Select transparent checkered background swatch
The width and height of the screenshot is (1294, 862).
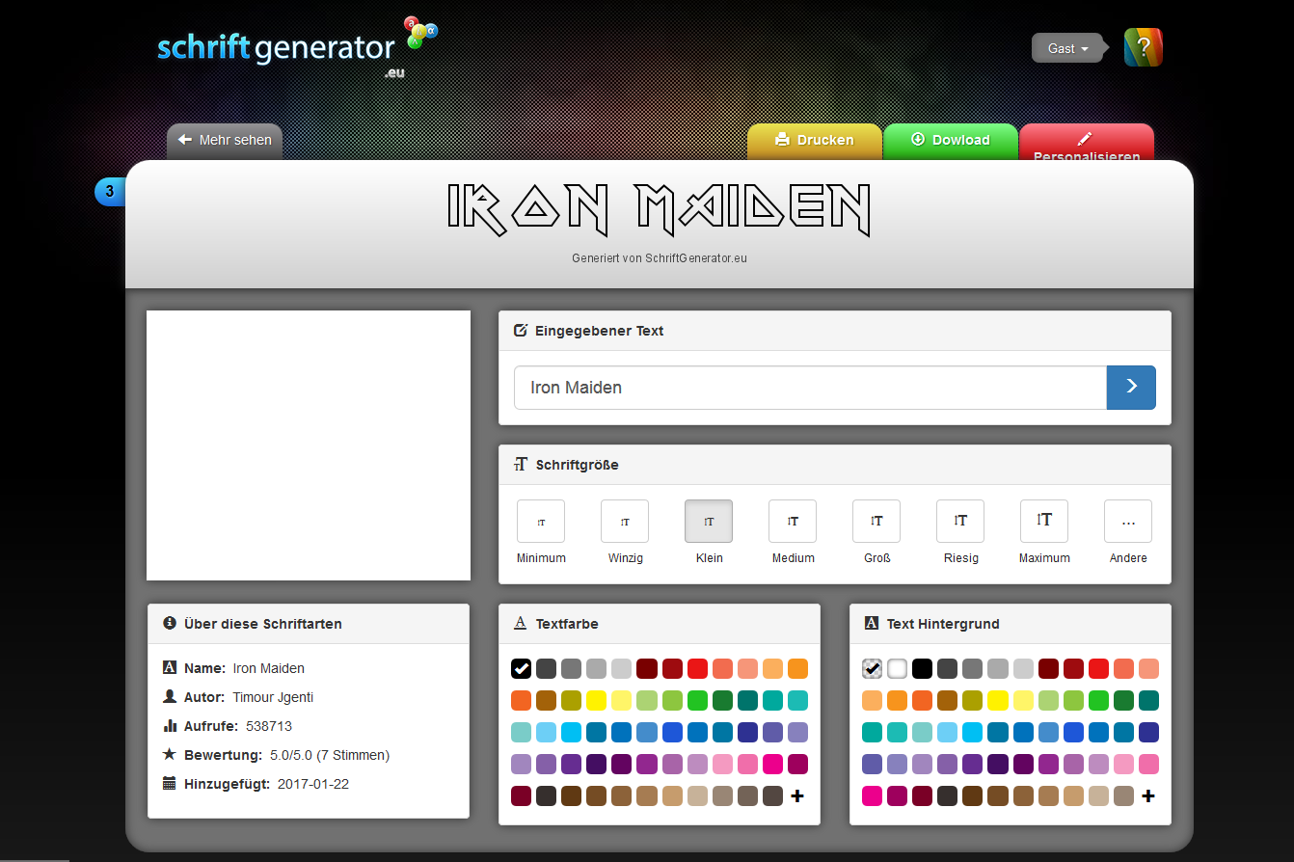point(872,668)
